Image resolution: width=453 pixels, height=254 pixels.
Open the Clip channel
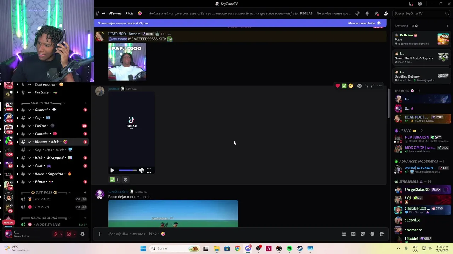53,118
